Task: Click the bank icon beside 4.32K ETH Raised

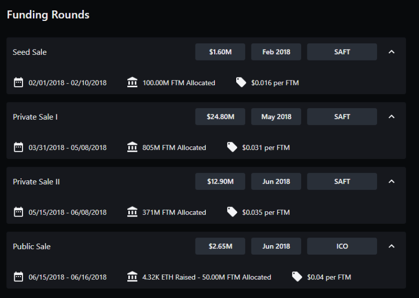Action: [x=133, y=277]
